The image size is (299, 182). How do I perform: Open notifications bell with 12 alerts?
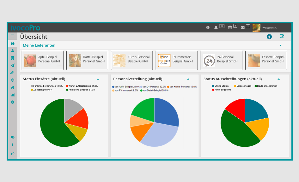click(216, 27)
